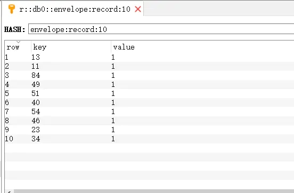Focus the HASH key name input field
The height and width of the screenshot is (193, 294).
[161, 29]
